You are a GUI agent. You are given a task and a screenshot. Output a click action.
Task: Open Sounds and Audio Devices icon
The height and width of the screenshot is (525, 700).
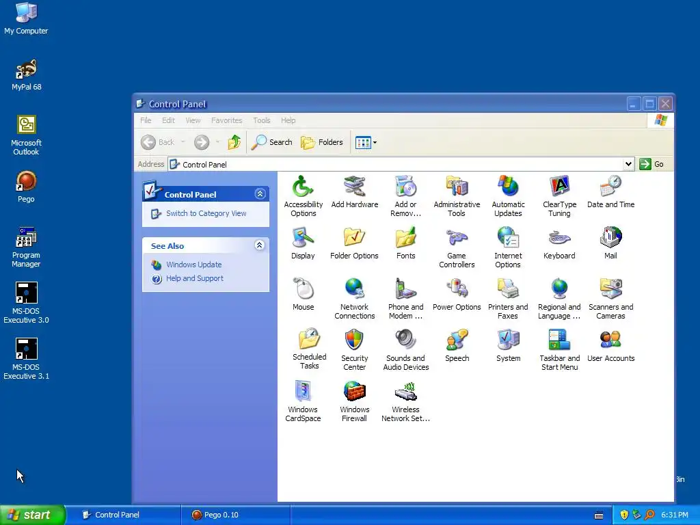(x=405, y=340)
